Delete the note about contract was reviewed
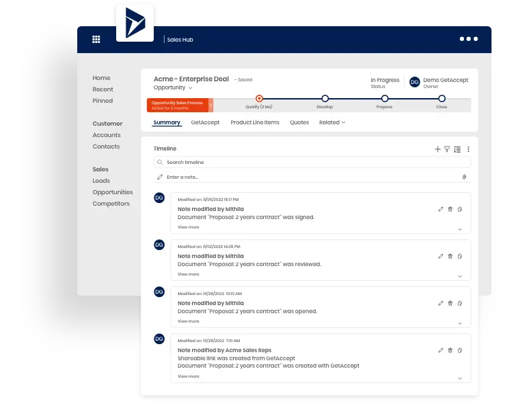Screen dimensions: 515x412 click(x=451, y=256)
